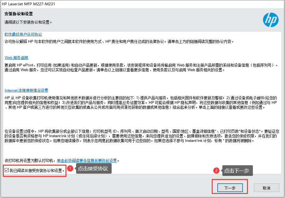
Task: Click the 安装协议和设置 bold heading
Action: point(19,14)
